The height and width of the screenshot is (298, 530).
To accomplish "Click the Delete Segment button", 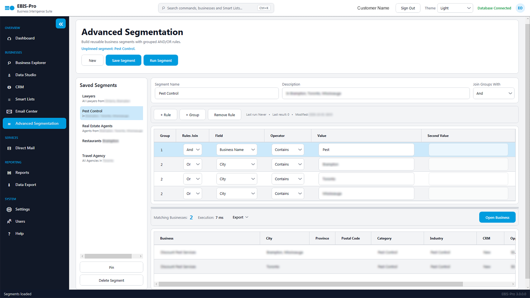I will [x=111, y=280].
